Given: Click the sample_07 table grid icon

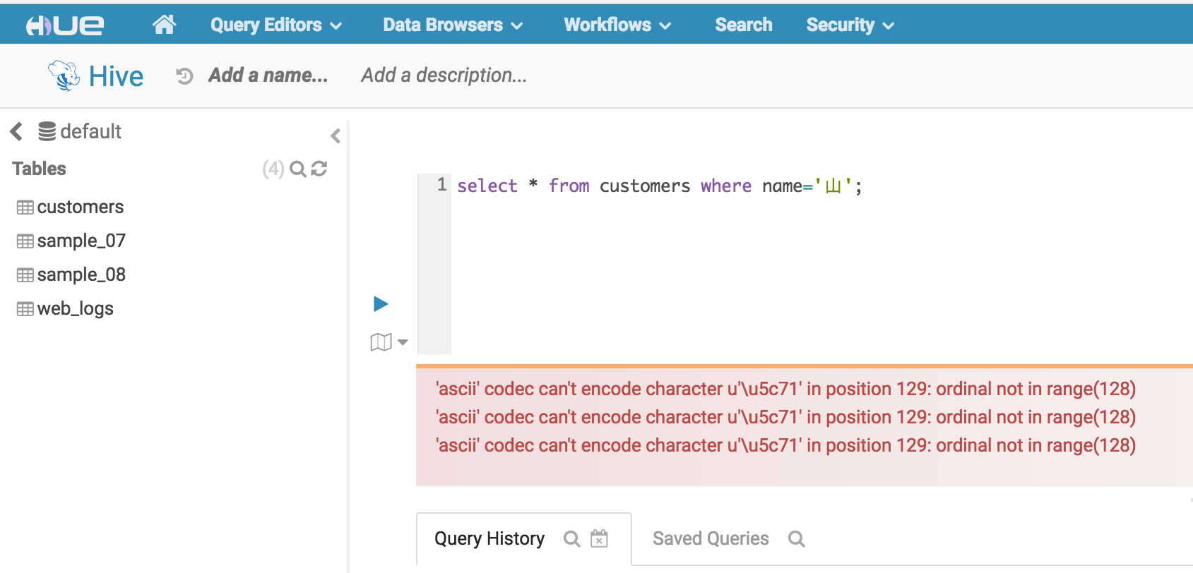Looking at the screenshot, I should (25, 241).
